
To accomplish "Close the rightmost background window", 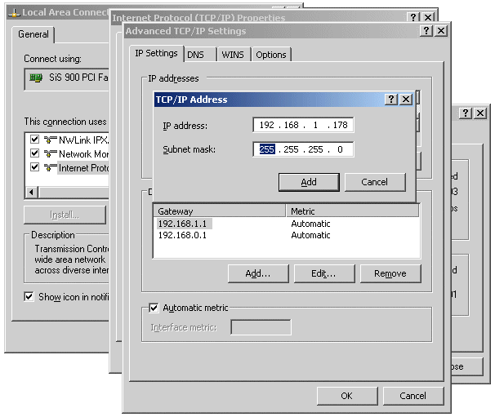I will click(x=480, y=113).
